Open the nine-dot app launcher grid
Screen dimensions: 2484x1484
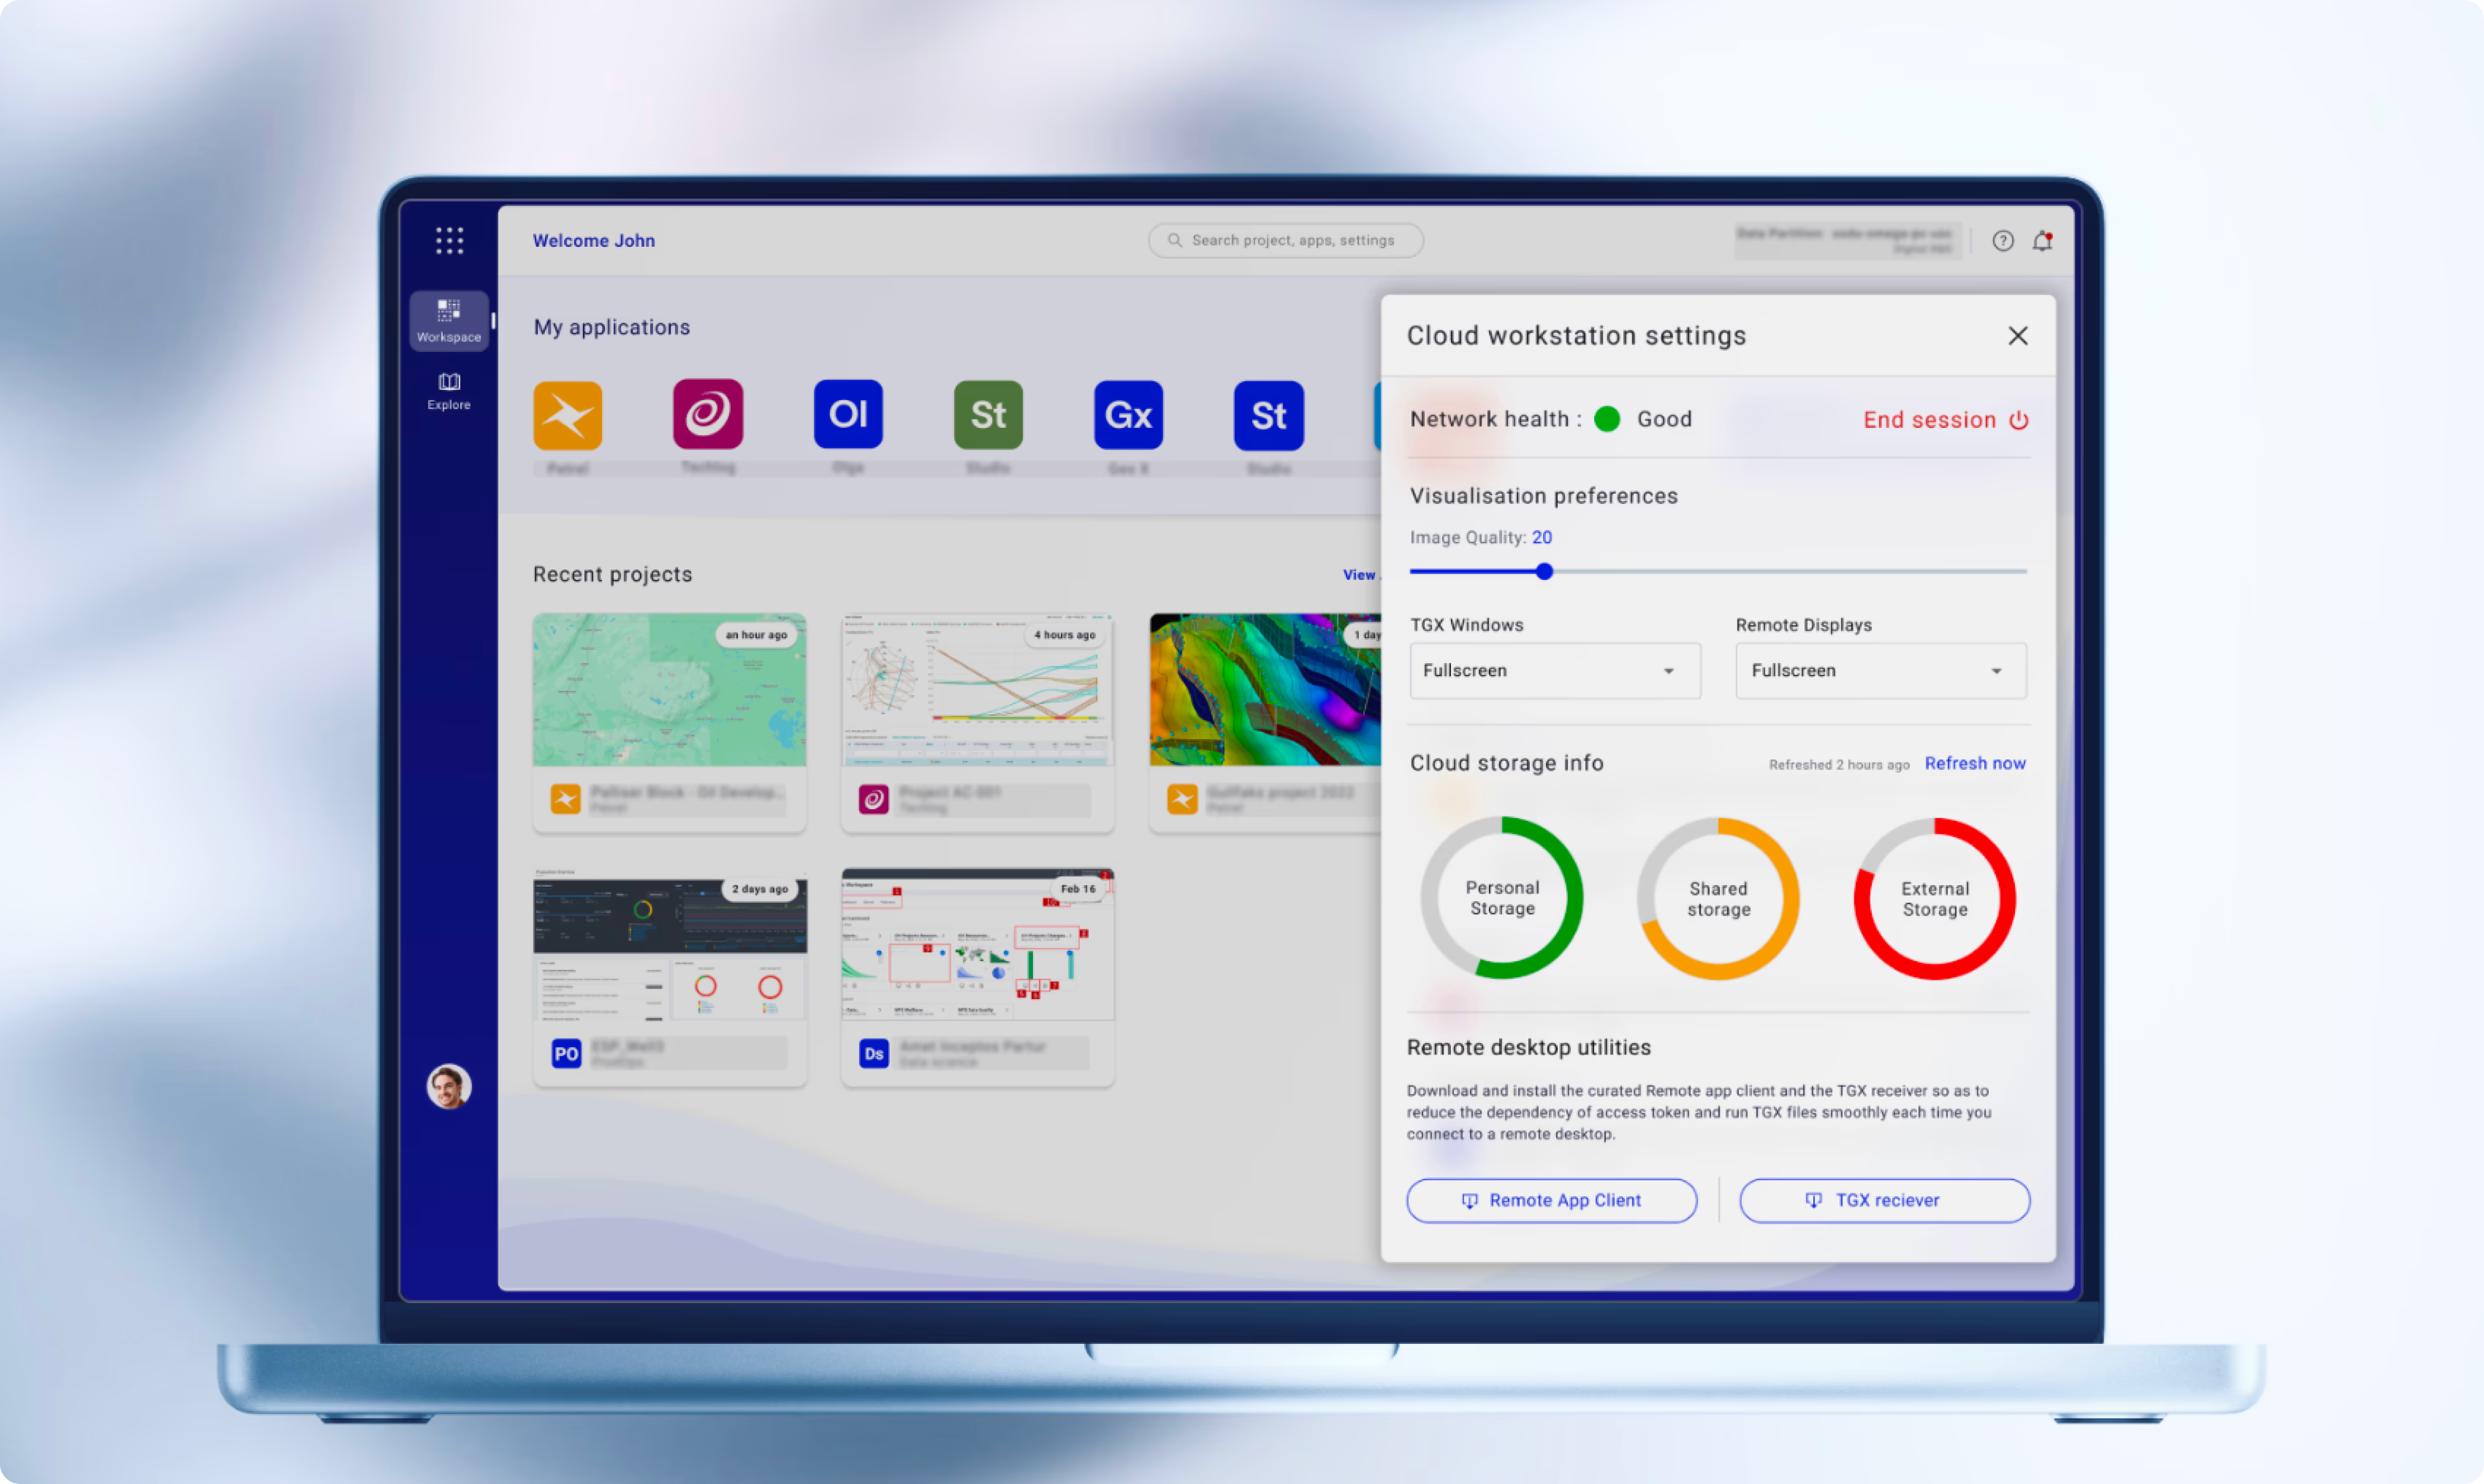tap(449, 240)
